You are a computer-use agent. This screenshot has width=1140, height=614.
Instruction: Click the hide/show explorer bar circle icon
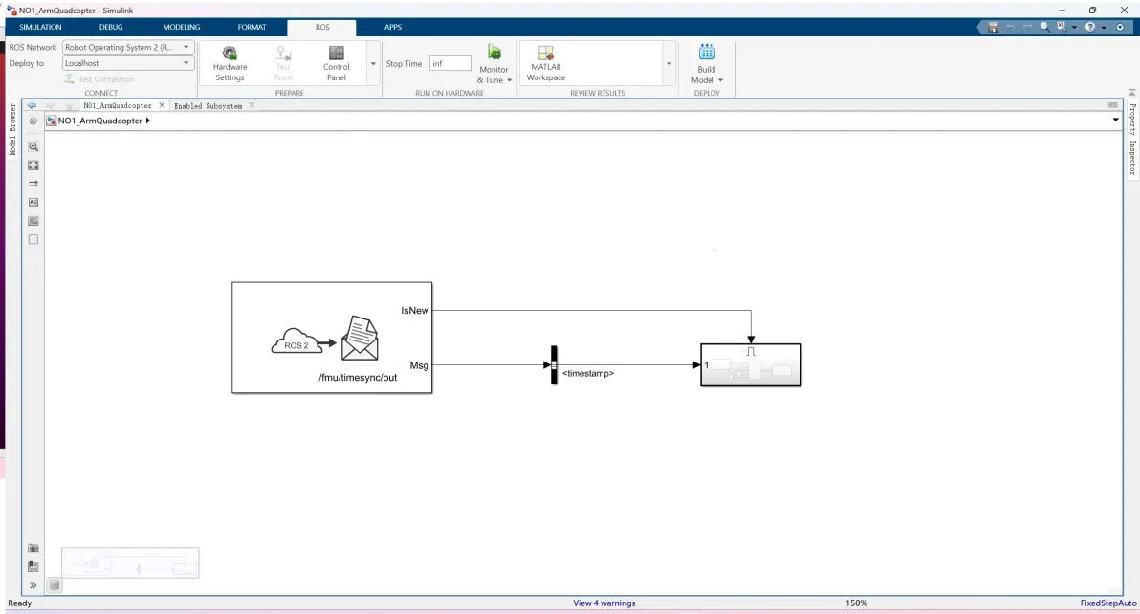(x=33, y=121)
